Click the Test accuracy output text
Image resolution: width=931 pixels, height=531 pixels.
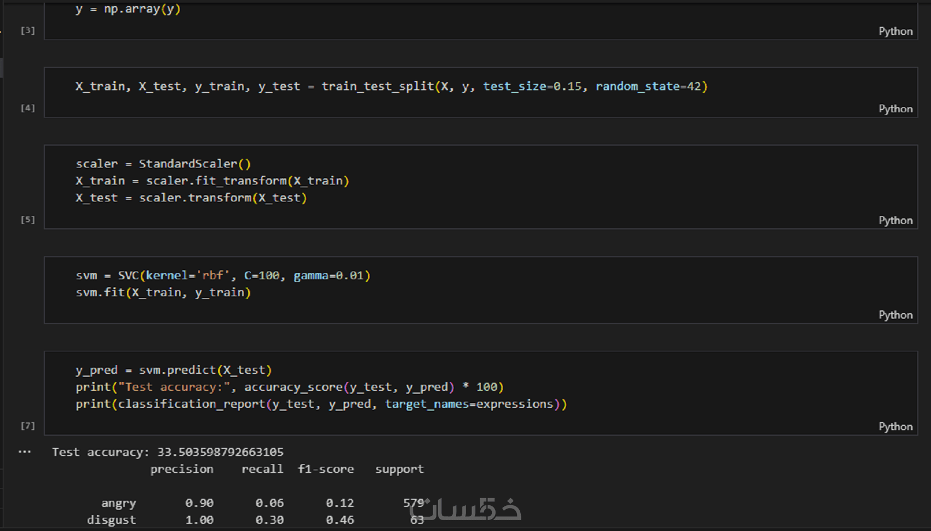pos(168,453)
